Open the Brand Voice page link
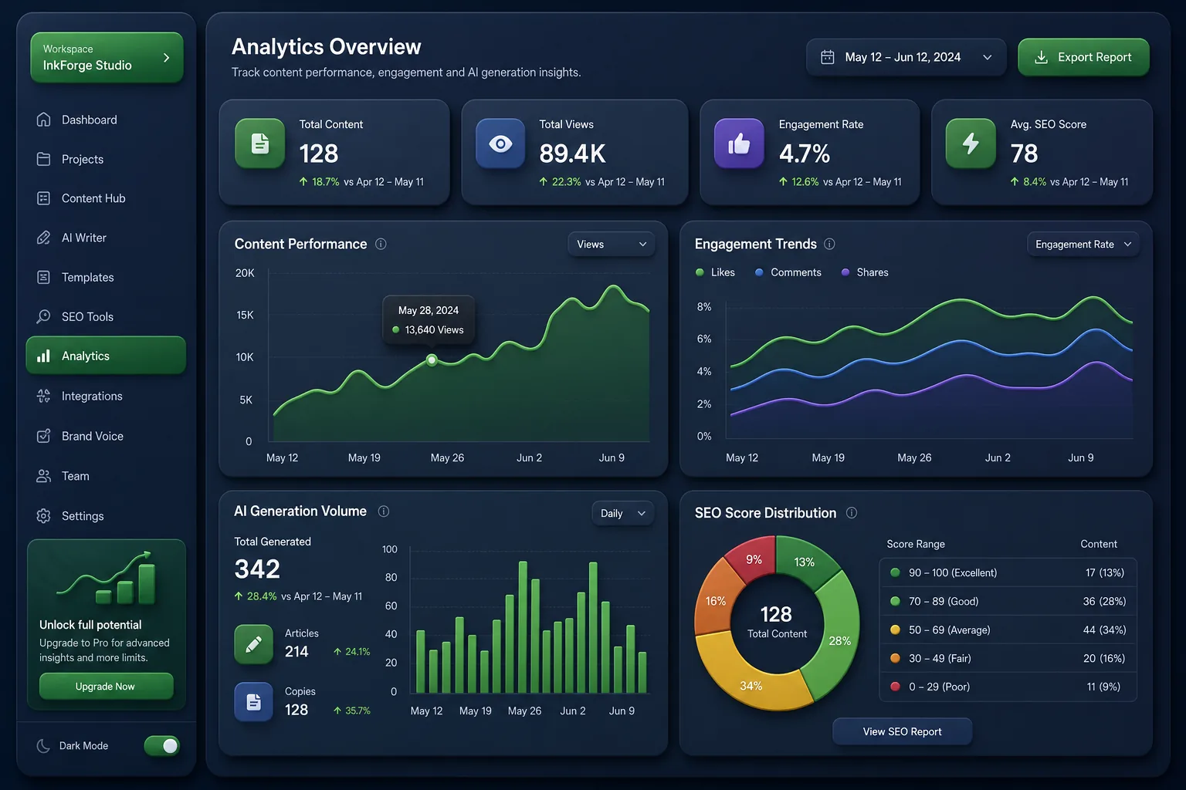Image resolution: width=1186 pixels, height=790 pixels. (106, 436)
